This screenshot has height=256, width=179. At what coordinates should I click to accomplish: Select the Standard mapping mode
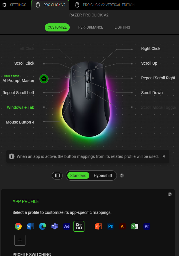78,175
